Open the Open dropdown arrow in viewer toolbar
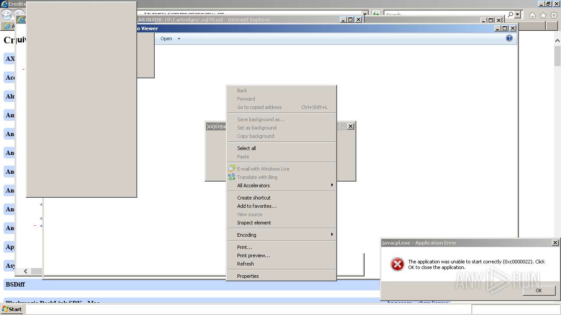Viewport: 561px width, 315px height. pyautogui.click(x=179, y=39)
